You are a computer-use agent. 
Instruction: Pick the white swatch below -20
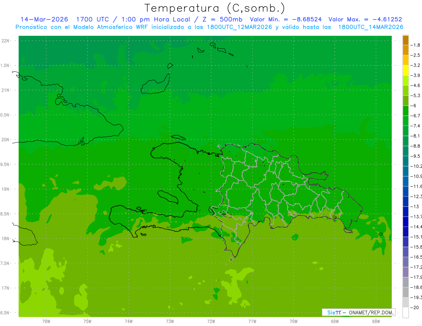pyautogui.click(x=405, y=313)
